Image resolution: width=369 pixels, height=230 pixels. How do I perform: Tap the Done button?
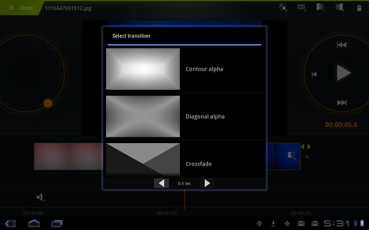pyautogui.click(x=27, y=8)
